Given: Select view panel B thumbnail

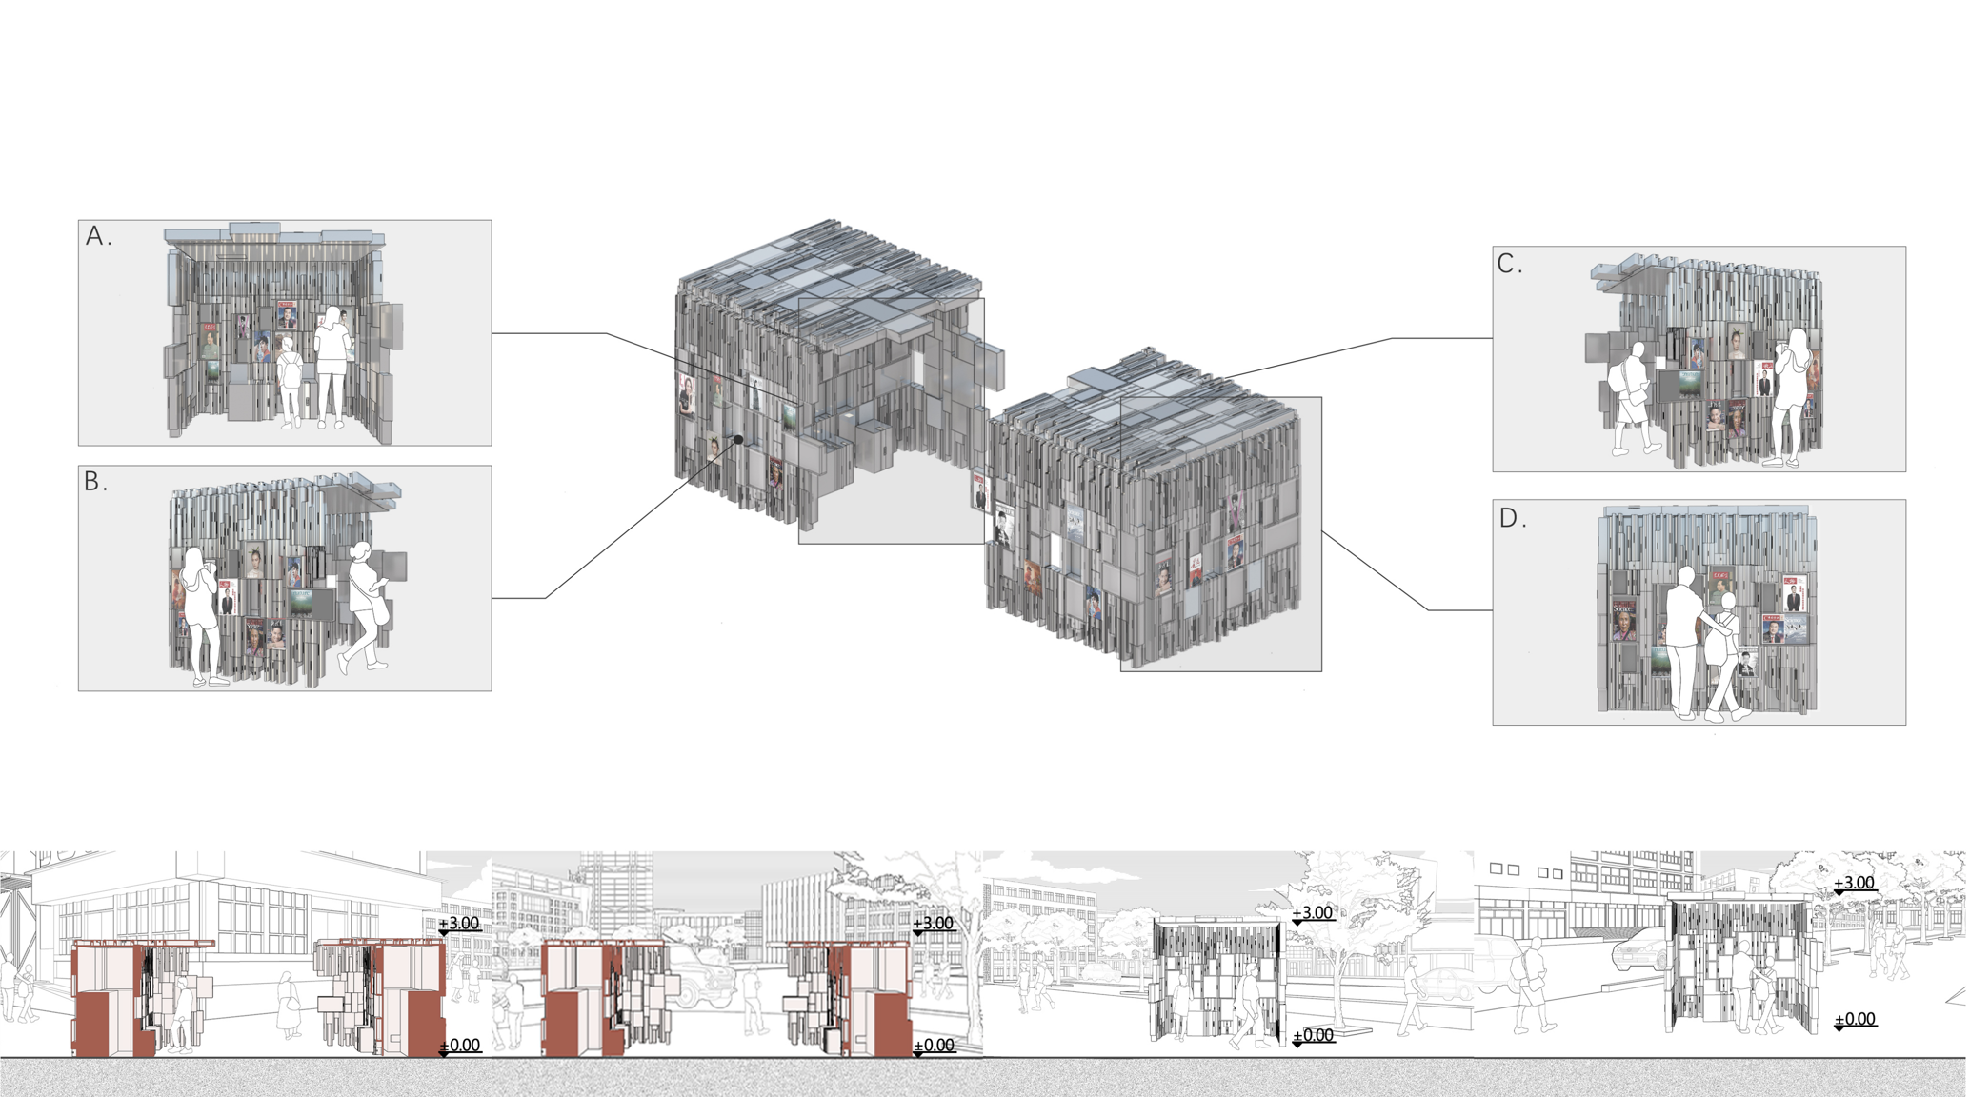Looking at the screenshot, I should pos(284,579).
